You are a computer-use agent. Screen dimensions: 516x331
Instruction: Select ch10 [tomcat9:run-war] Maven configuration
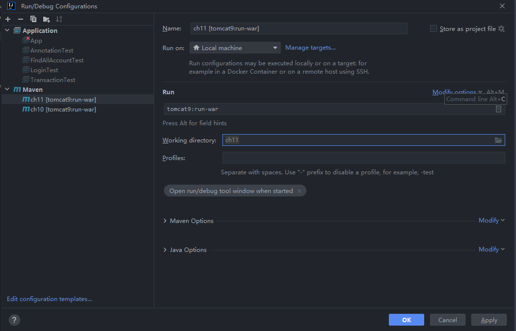[63, 110]
